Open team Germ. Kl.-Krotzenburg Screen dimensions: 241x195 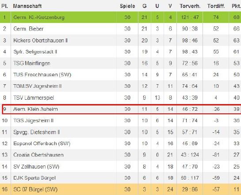[x=39, y=17]
